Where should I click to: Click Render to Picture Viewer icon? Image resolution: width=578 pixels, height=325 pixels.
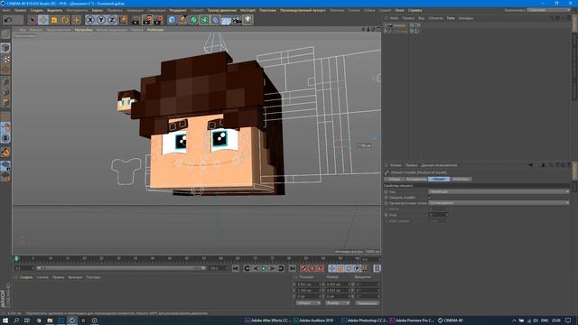point(147,20)
